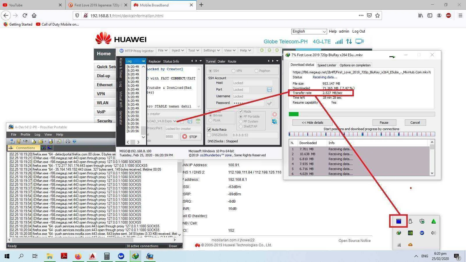This screenshot has height=262, width=466.
Task: Choose the Shell2TAP mode radio button
Action: coord(241,126)
